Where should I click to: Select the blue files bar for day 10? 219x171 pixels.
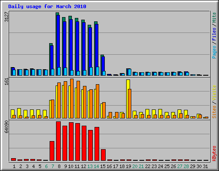(x=71, y=45)
